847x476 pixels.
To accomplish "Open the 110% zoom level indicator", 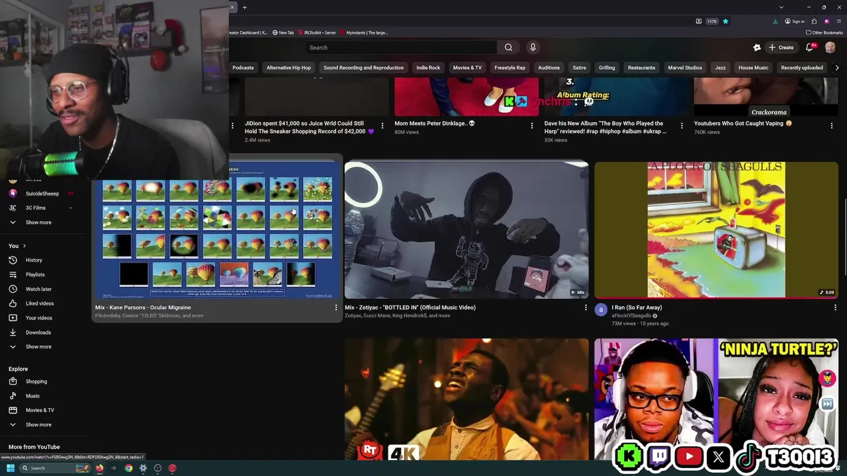I will [x=712, y=21].
